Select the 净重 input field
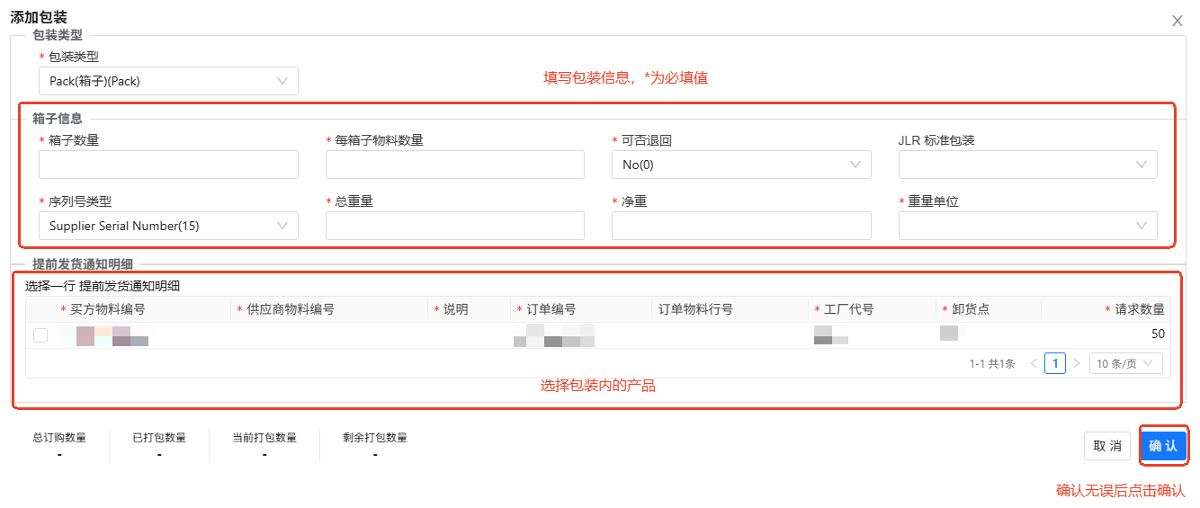Screen dimensions: 1200x508 (x=740, y=226)
